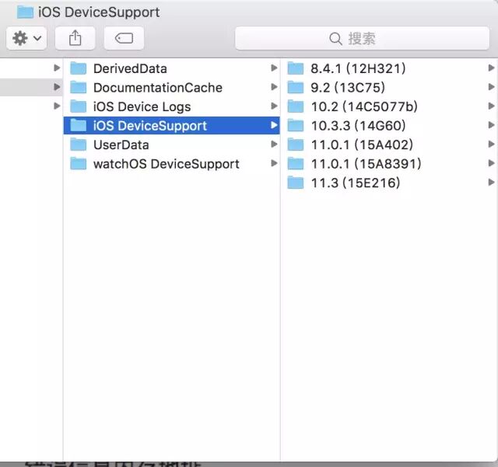The height and width of the screenshot is (467, 498).
Task: Select the DerivedData folder name
Action: [130, 68]
